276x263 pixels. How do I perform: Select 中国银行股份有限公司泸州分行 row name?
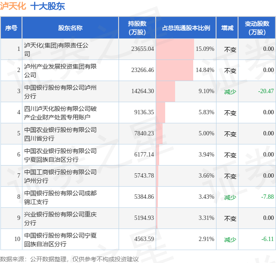click(60, 91)
